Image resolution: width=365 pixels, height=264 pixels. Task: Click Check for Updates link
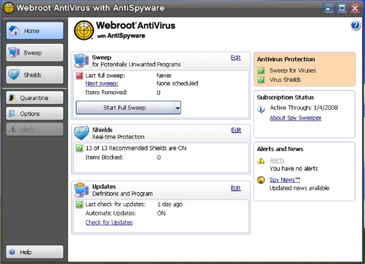[x=109, y=223]
